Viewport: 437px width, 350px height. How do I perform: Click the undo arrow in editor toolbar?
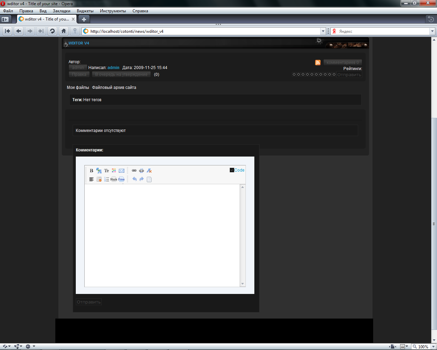(135, 179)
